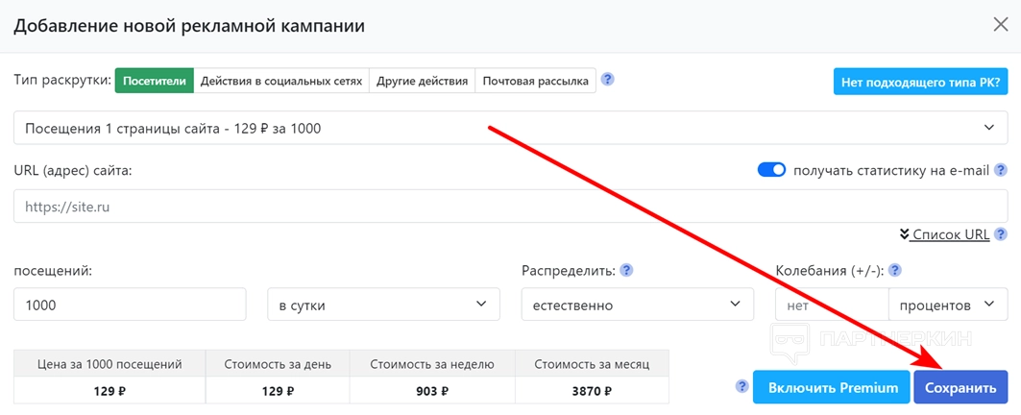Click help icon next to campaign type tabs
Image resolution: width=1021 pixels, height=415 pixels.
pos(607,80)
